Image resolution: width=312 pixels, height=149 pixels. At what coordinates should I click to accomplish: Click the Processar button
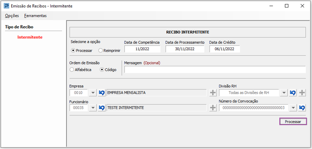293,122
